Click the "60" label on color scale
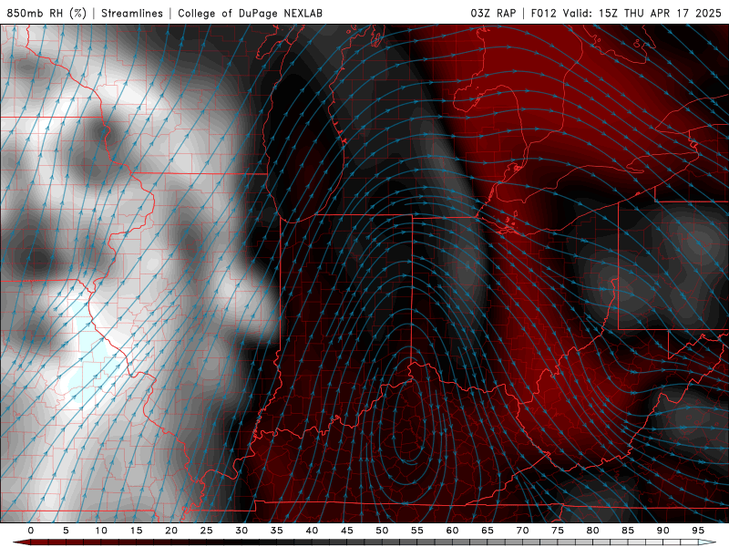Screen dimensions: 729x547 pos(452,531)
